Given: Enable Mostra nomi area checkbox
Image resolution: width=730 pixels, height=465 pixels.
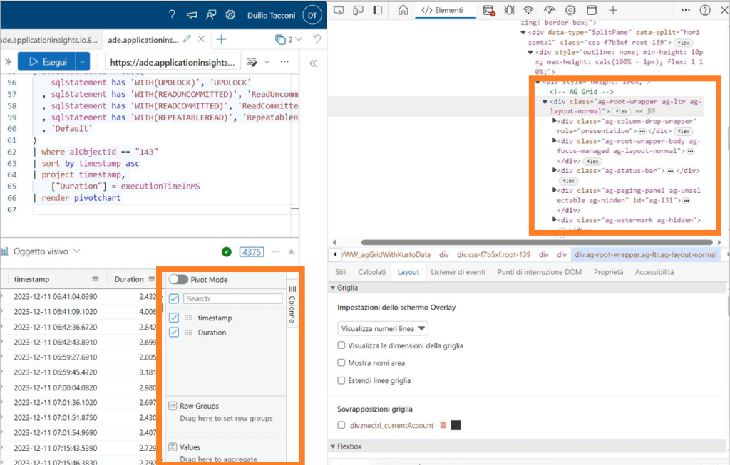Looking at the screenshot, I should click(x=342, y=363).
